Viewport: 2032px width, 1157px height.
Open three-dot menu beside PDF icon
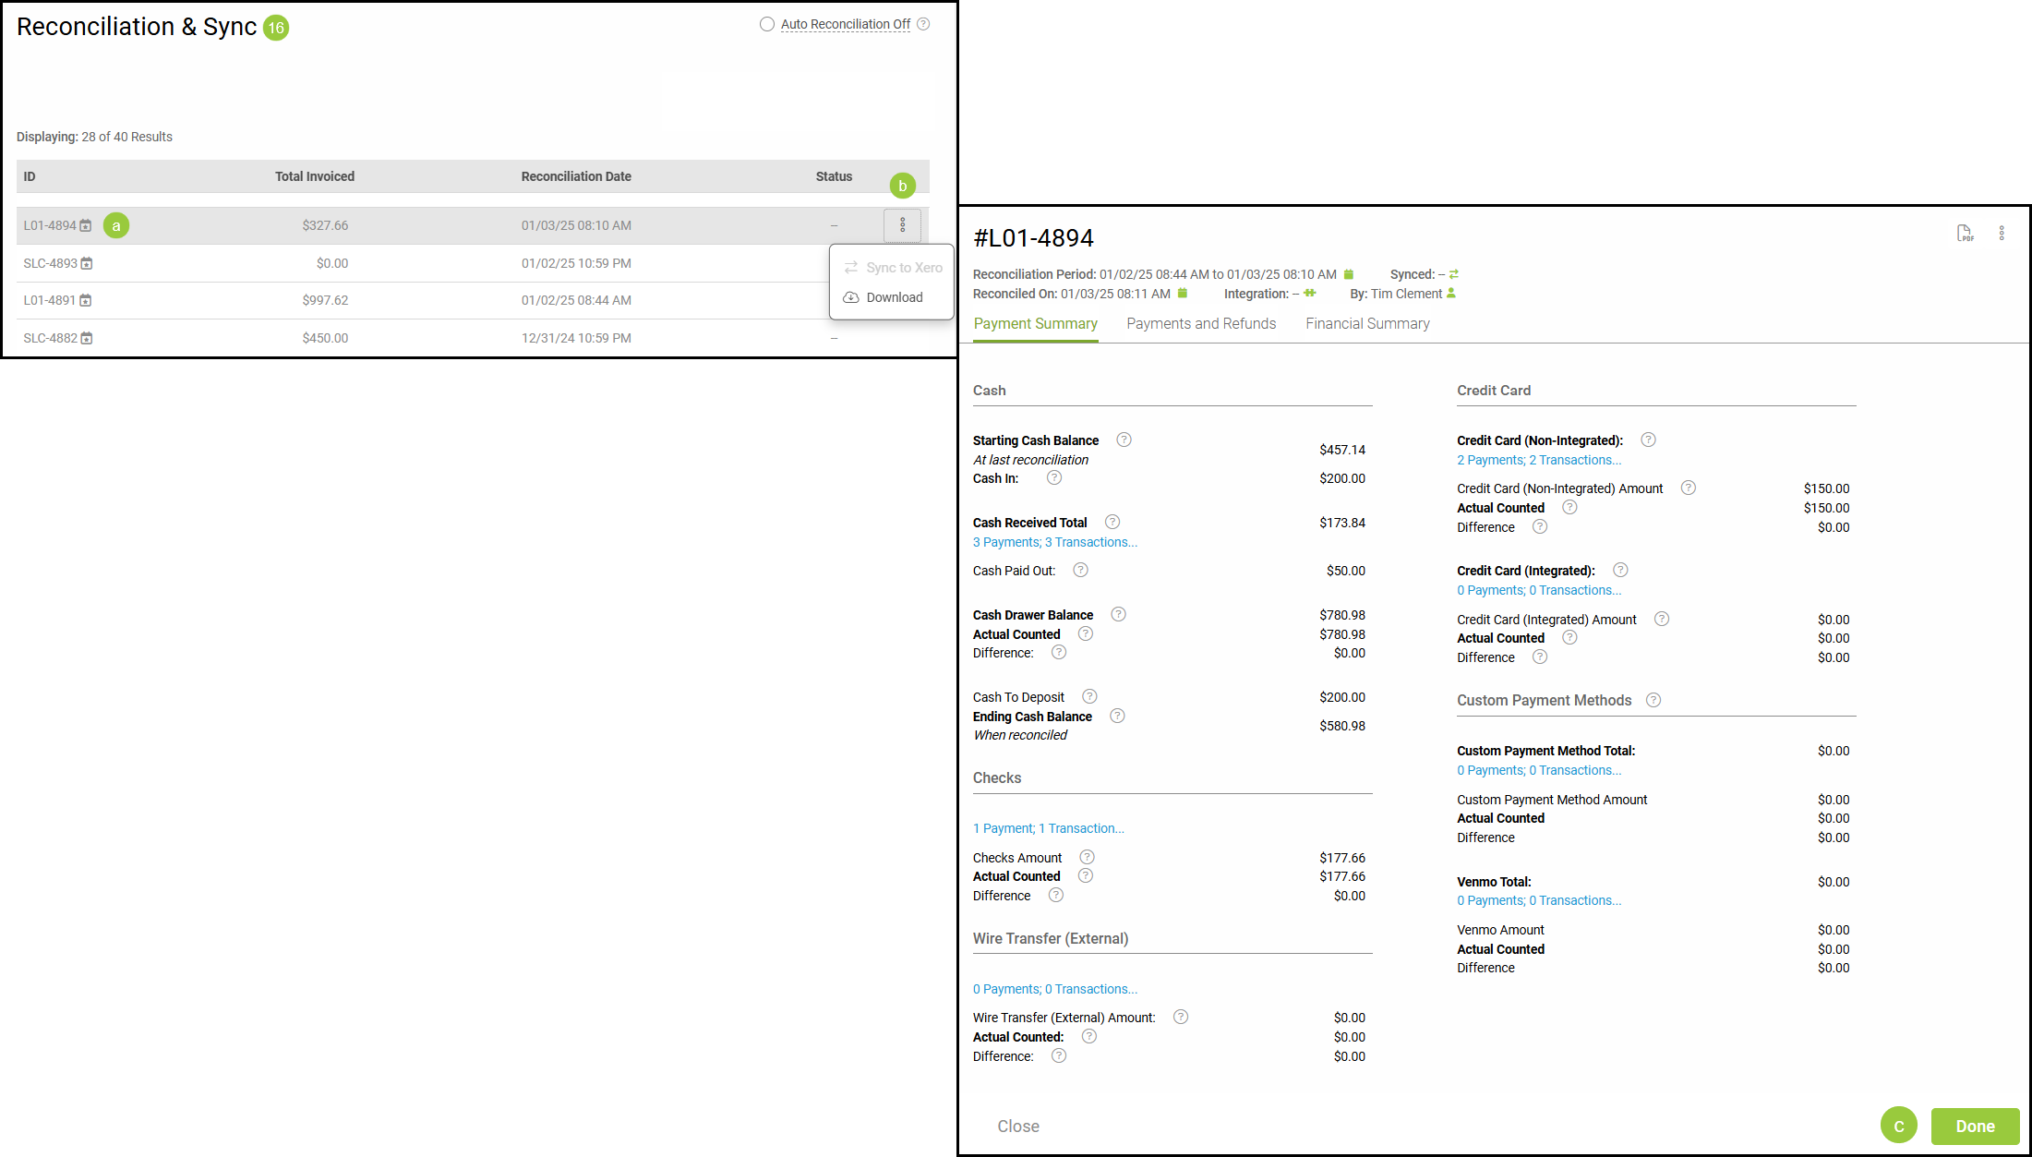(x=2002, y=234)
